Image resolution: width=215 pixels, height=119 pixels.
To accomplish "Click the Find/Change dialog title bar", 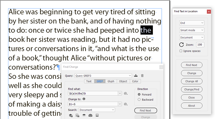I will pos(110,67).
